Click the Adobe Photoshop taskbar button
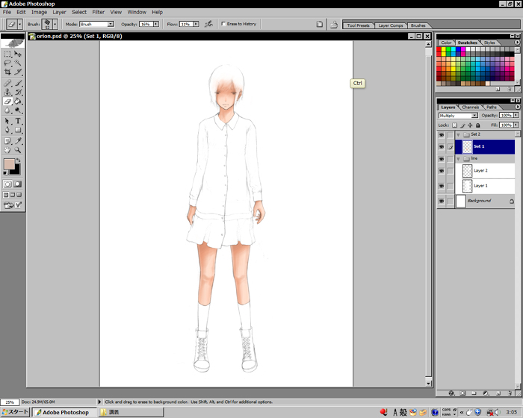 point(62,412)
